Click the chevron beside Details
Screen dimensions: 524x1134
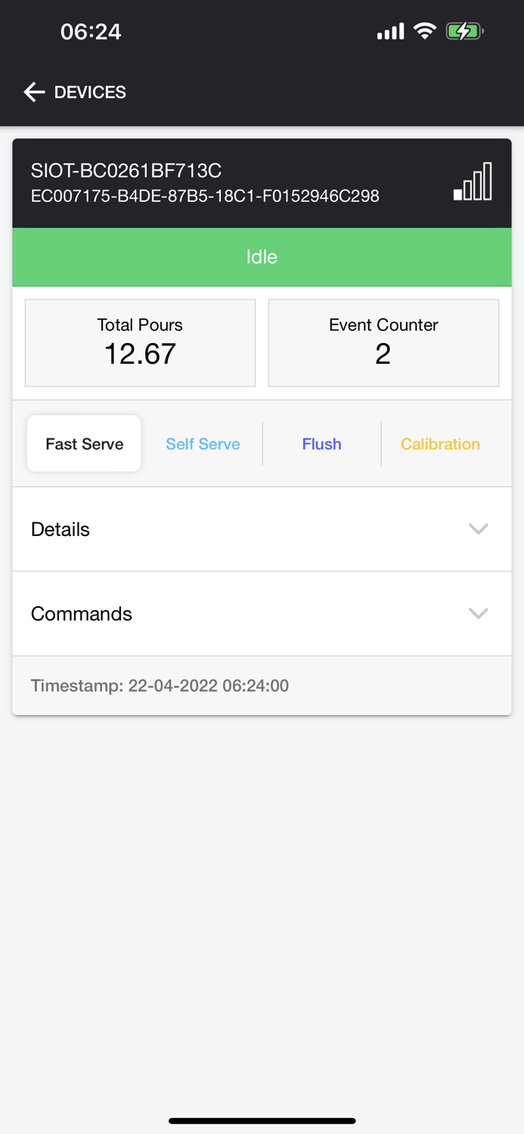(478, 529)
